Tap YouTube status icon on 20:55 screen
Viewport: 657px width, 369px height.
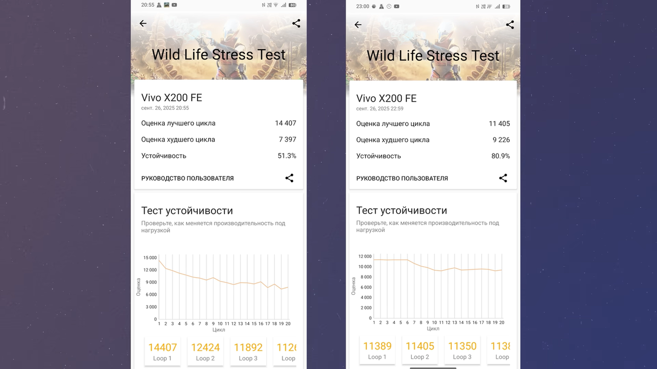(x=174, y=5)
